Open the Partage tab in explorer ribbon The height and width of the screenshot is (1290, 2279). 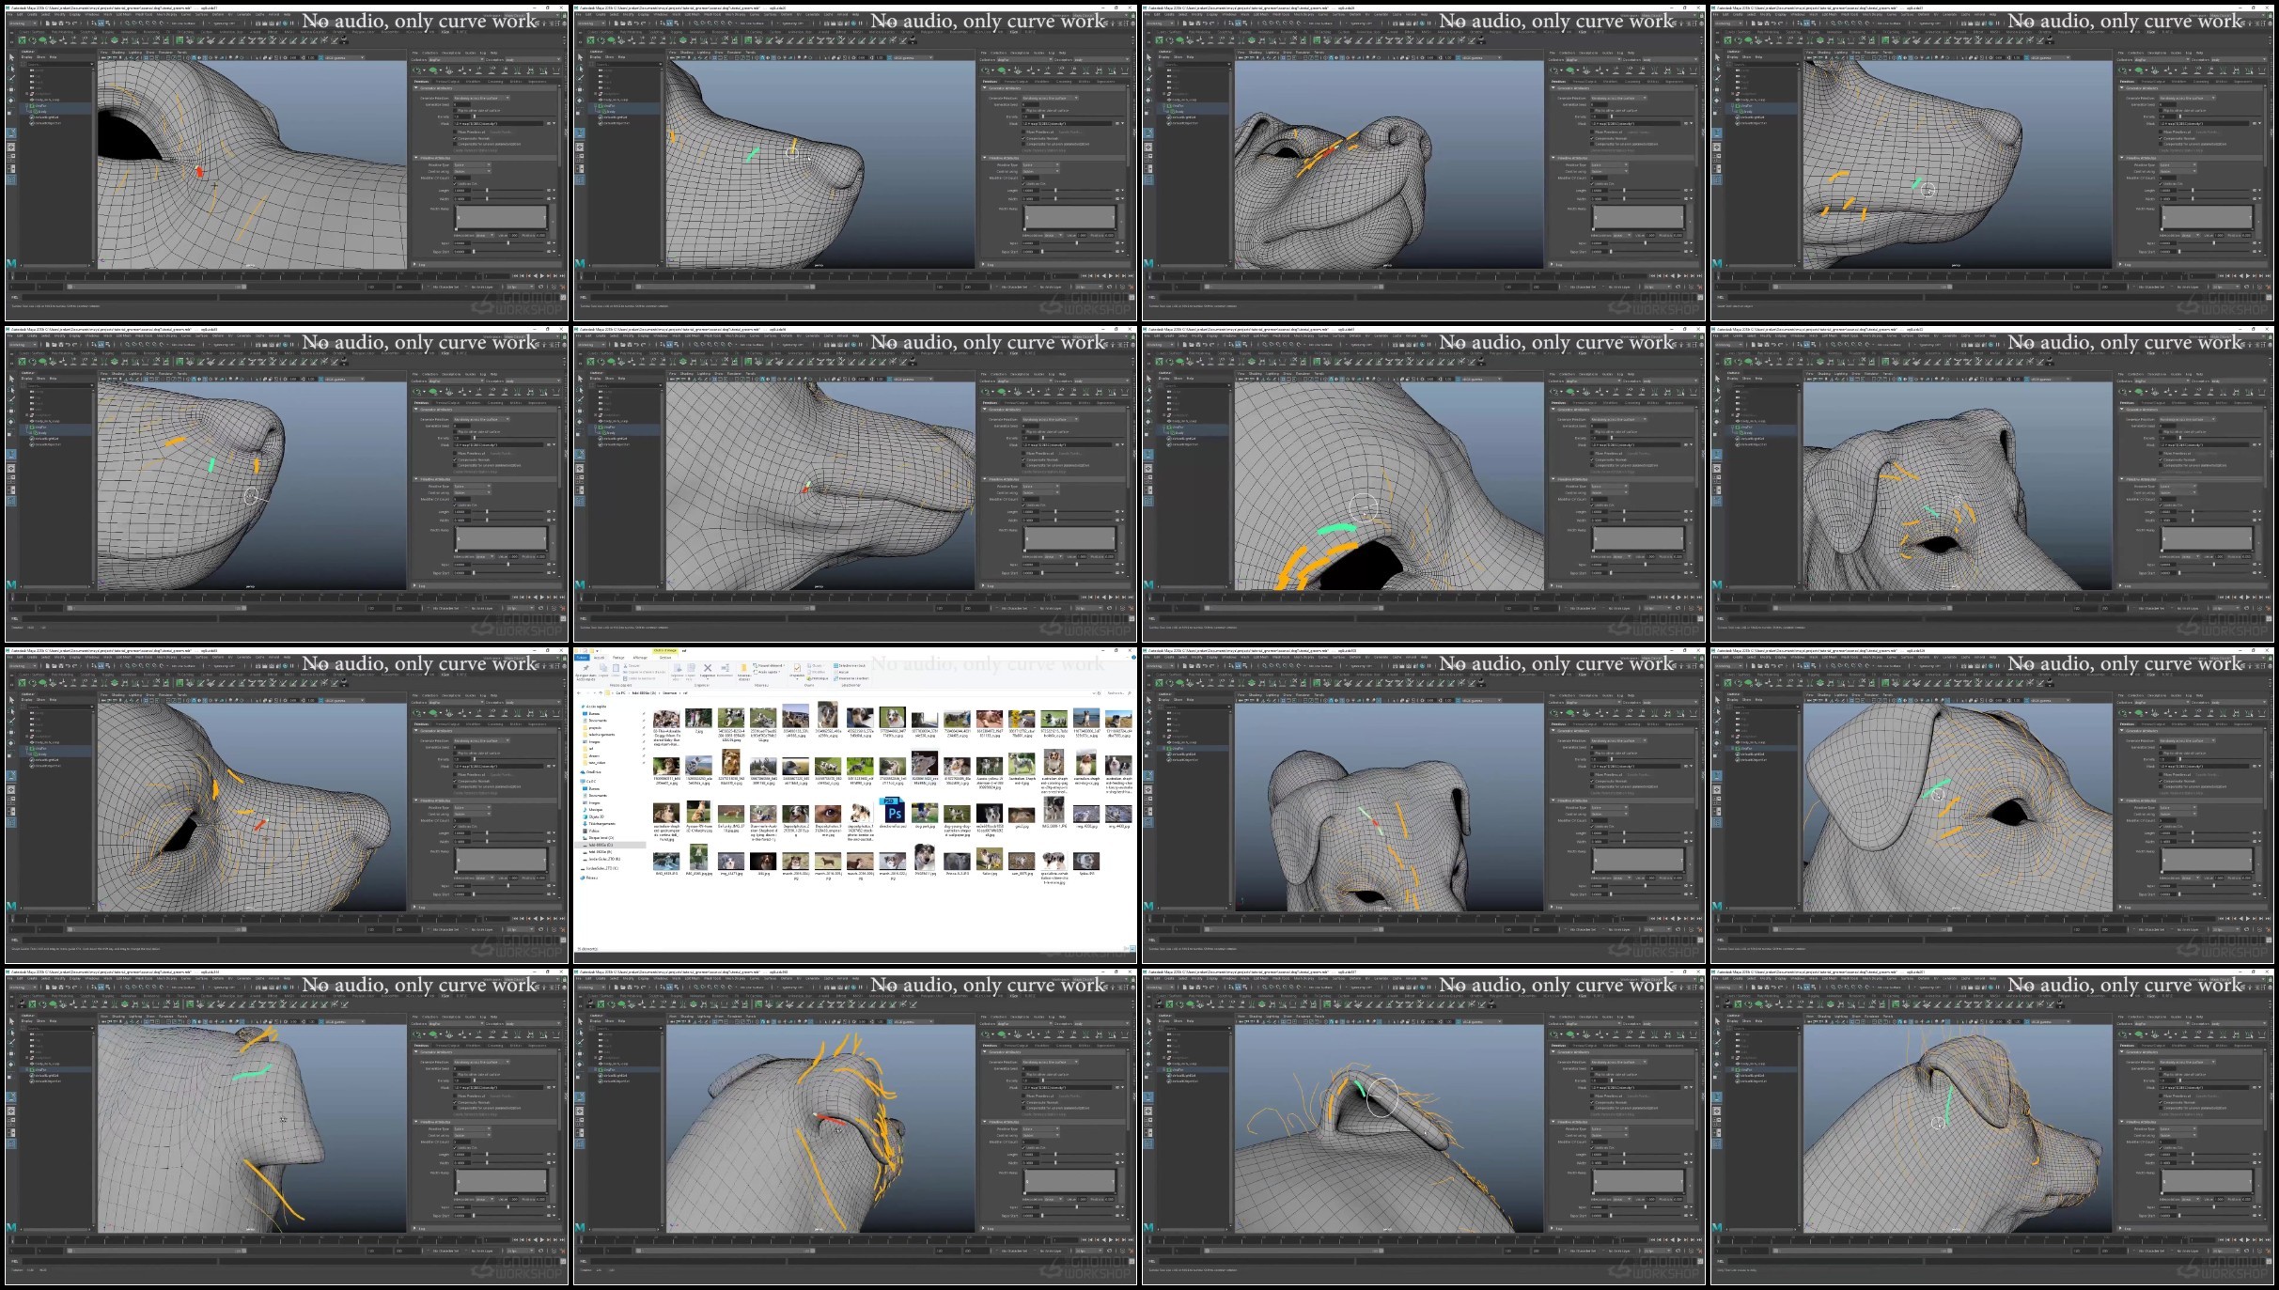point(618,658)
